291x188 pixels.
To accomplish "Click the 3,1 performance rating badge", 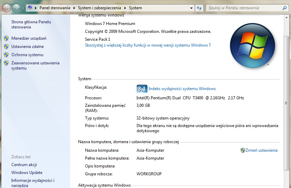I will coord(142,89).
